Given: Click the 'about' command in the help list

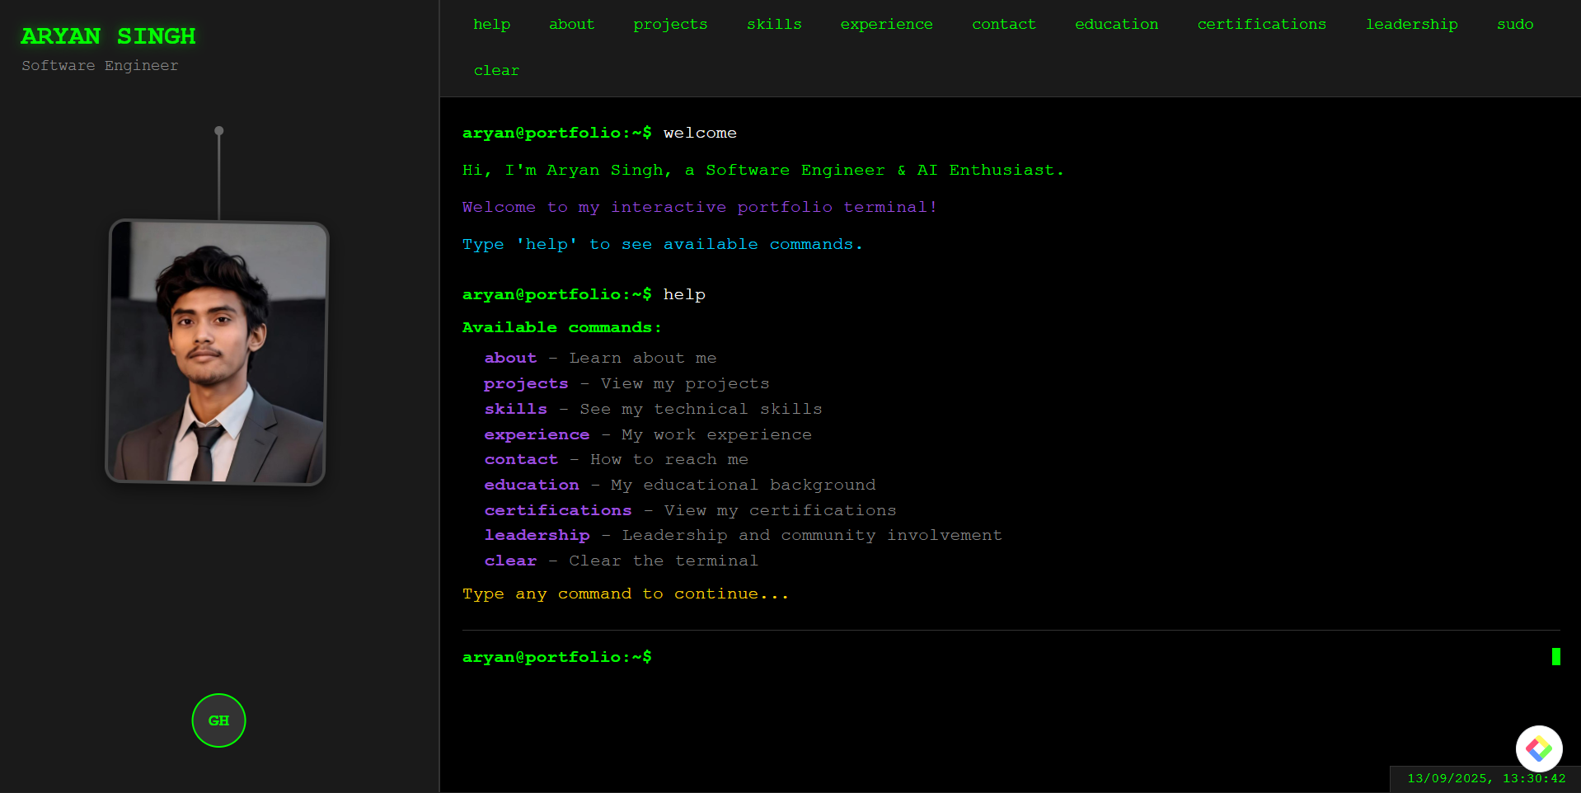Looking at the screenshot, I should tap(509, 358).
